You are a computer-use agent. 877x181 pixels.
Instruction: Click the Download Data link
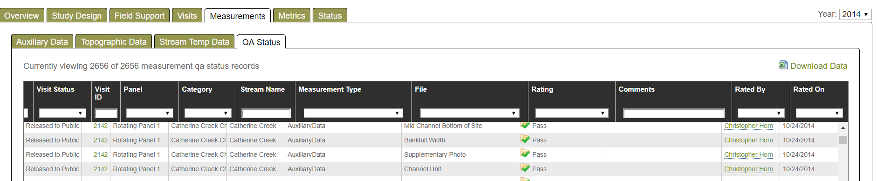tap(819, 66)
